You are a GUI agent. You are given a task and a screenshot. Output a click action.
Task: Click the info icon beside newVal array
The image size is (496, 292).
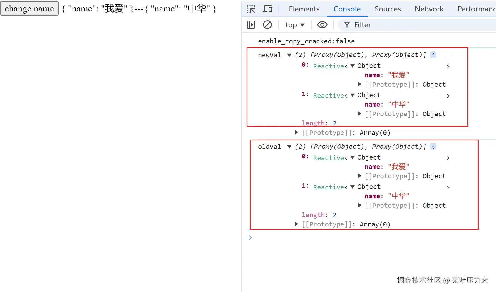(433, 55)
